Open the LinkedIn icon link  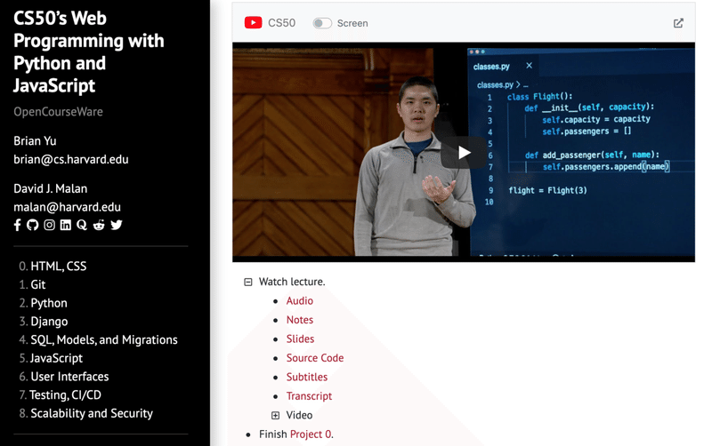pyautogui.click(x=65, y=225)
